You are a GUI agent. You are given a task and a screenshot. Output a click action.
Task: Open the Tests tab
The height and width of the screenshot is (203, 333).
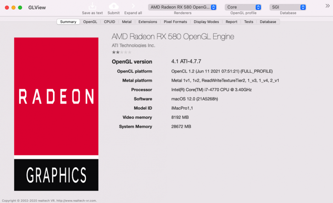(x=248, y=22)
